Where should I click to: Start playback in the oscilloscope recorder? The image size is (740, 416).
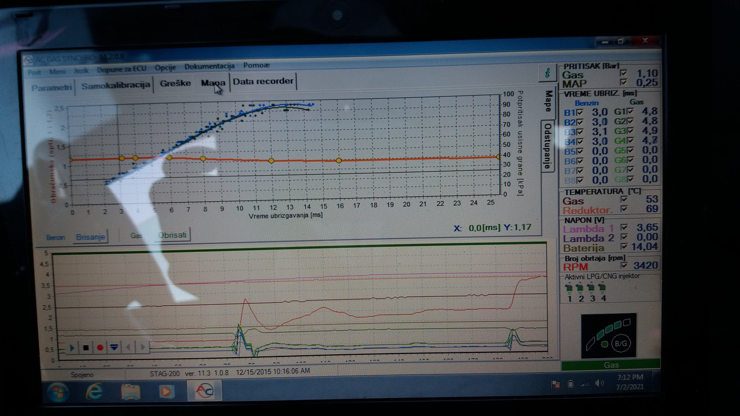pyautogui.click(x=72, y=347)
